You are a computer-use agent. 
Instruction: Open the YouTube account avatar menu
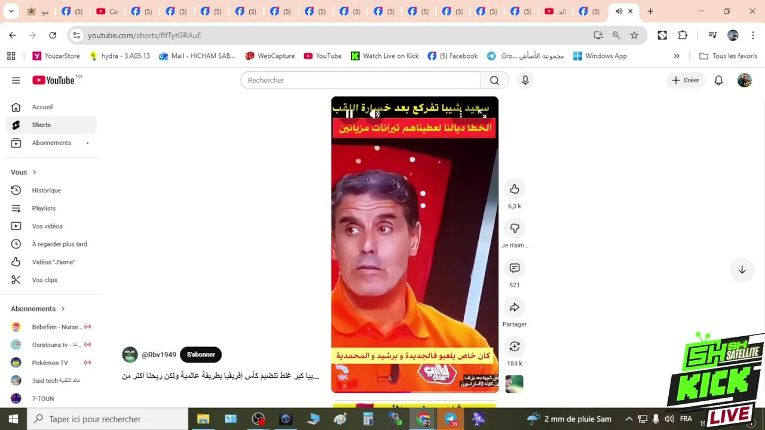point(744,80)
